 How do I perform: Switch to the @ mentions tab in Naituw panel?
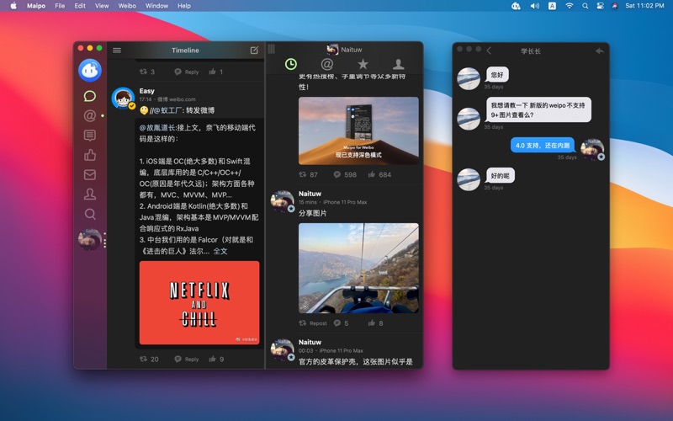coord(327,64)
